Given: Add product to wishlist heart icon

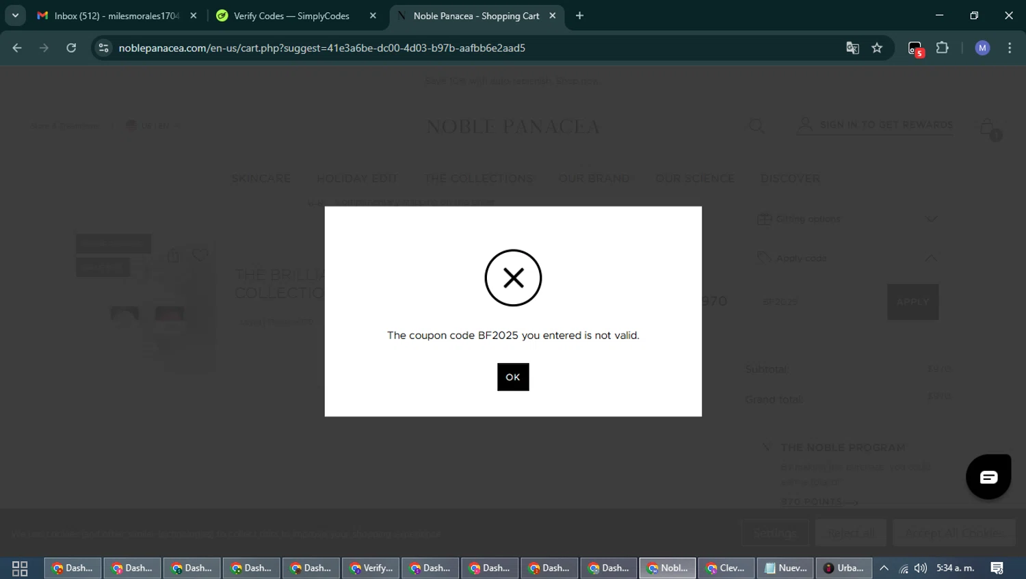Looking at the screenshot, I should (x=200, y=255).
